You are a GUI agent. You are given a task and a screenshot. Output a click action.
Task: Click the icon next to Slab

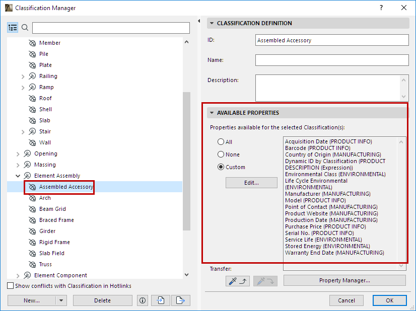pos(32,121)
